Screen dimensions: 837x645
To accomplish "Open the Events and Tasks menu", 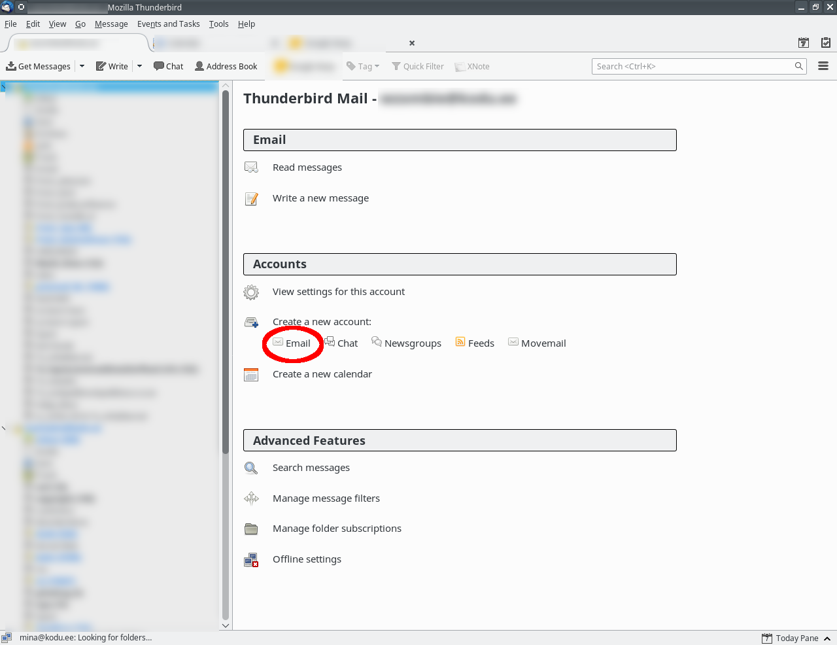I will (x=169, y=24).
